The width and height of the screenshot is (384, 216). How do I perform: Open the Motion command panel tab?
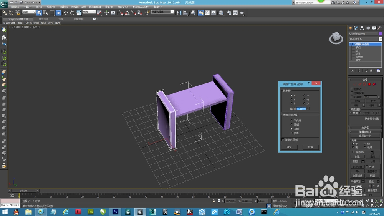[368, 28]
